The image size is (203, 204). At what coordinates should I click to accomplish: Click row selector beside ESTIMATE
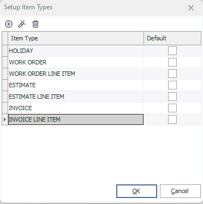[5, 85]
